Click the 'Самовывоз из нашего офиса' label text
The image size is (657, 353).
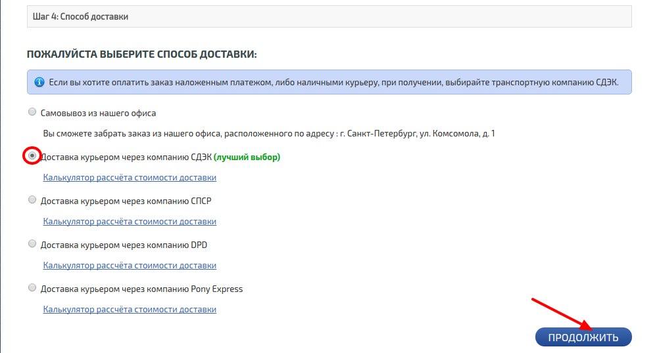point(98,113)
